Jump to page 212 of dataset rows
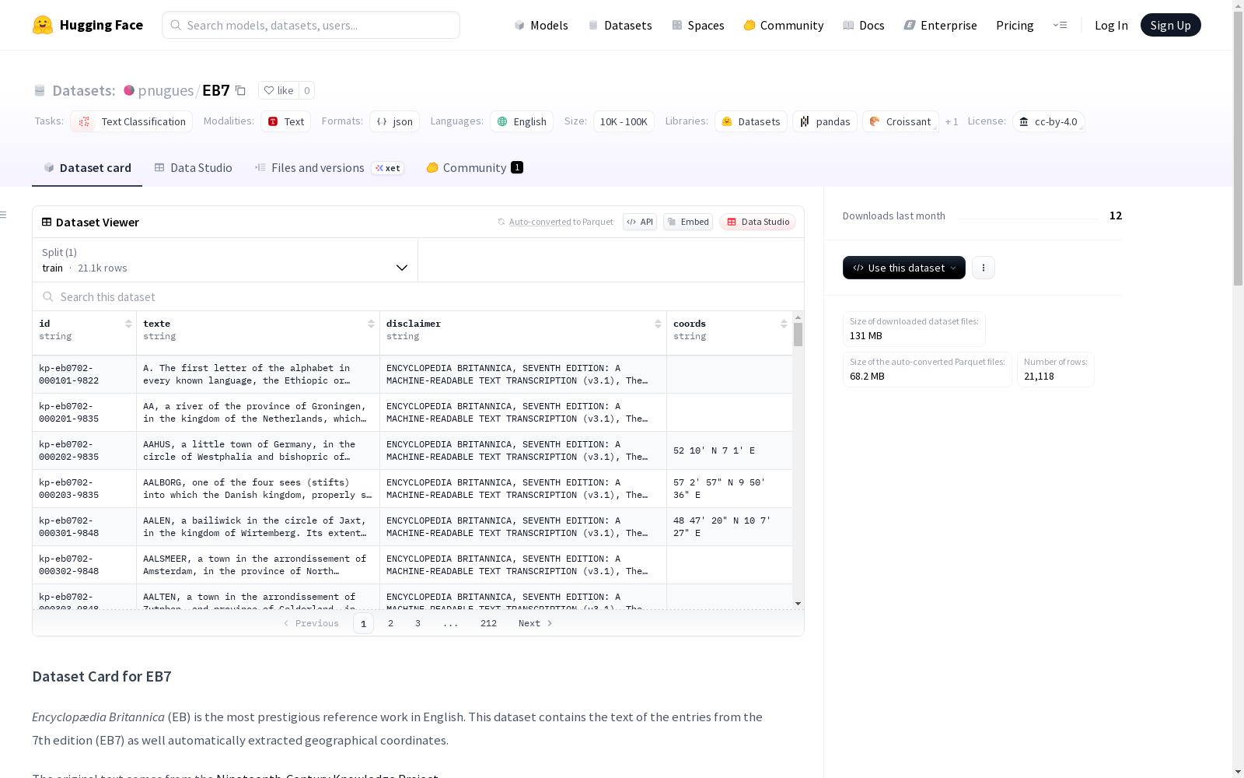 coord(488,623)
